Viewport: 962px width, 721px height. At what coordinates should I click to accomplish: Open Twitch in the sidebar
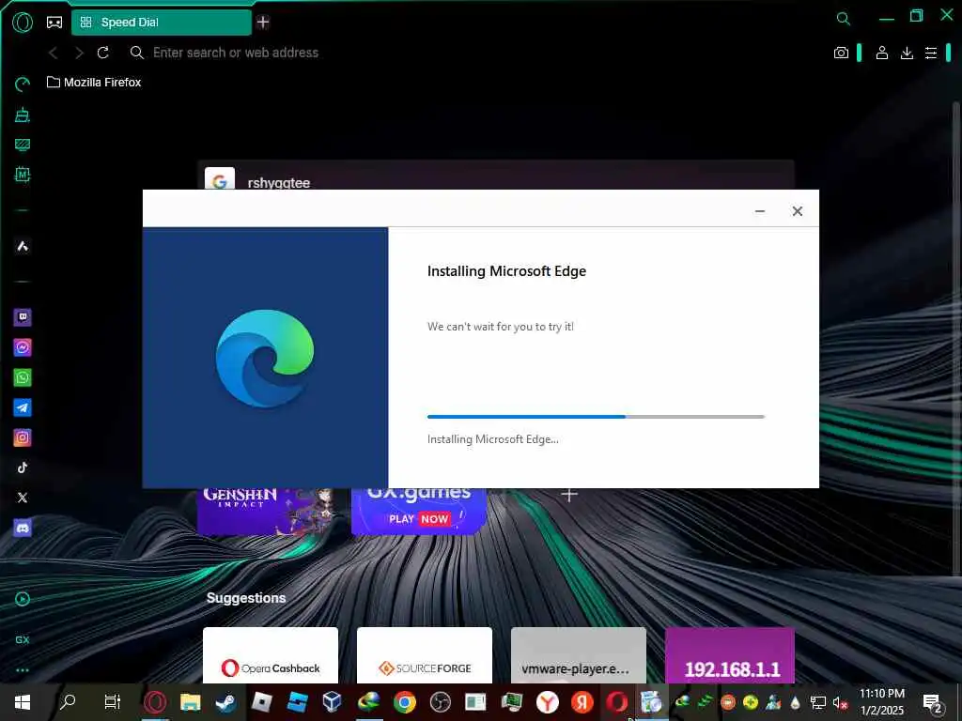(23, 317)
